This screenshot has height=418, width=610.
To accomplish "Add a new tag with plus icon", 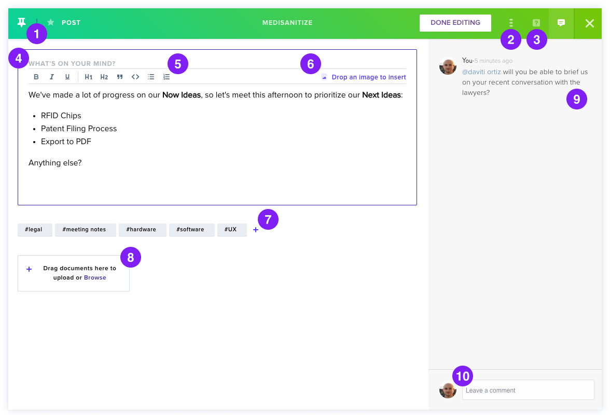I will [x=256, y=230].
